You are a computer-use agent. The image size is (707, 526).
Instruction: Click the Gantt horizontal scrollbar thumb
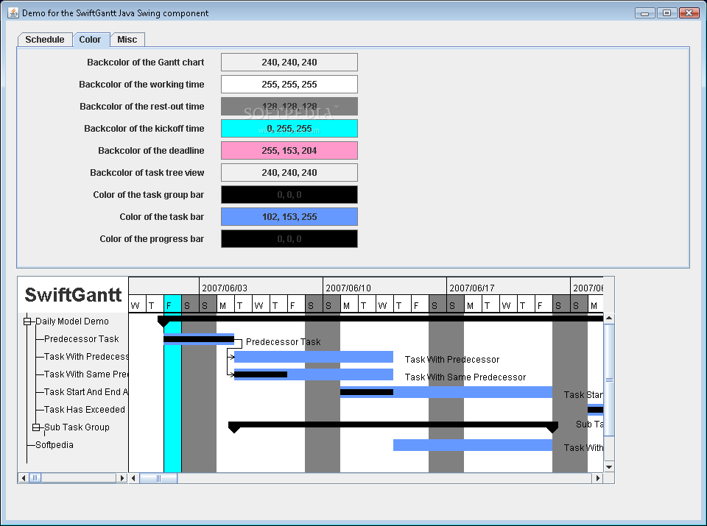[x=158, y=478]
